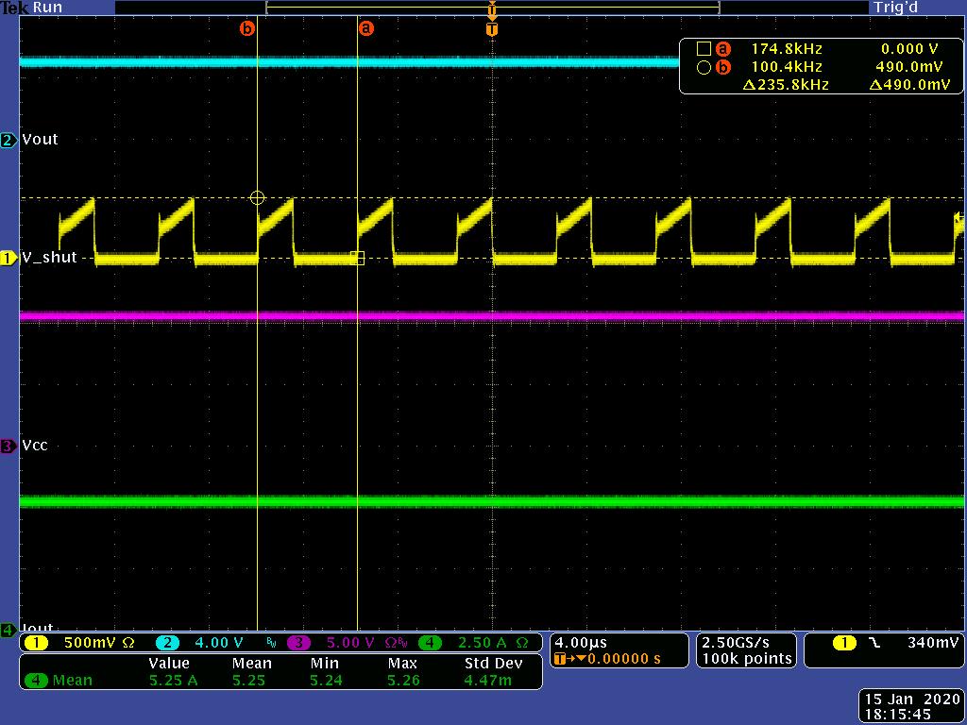Click the cursor 'b' marker atop graticule
The image size is (967, 725).
coord(247,28)
